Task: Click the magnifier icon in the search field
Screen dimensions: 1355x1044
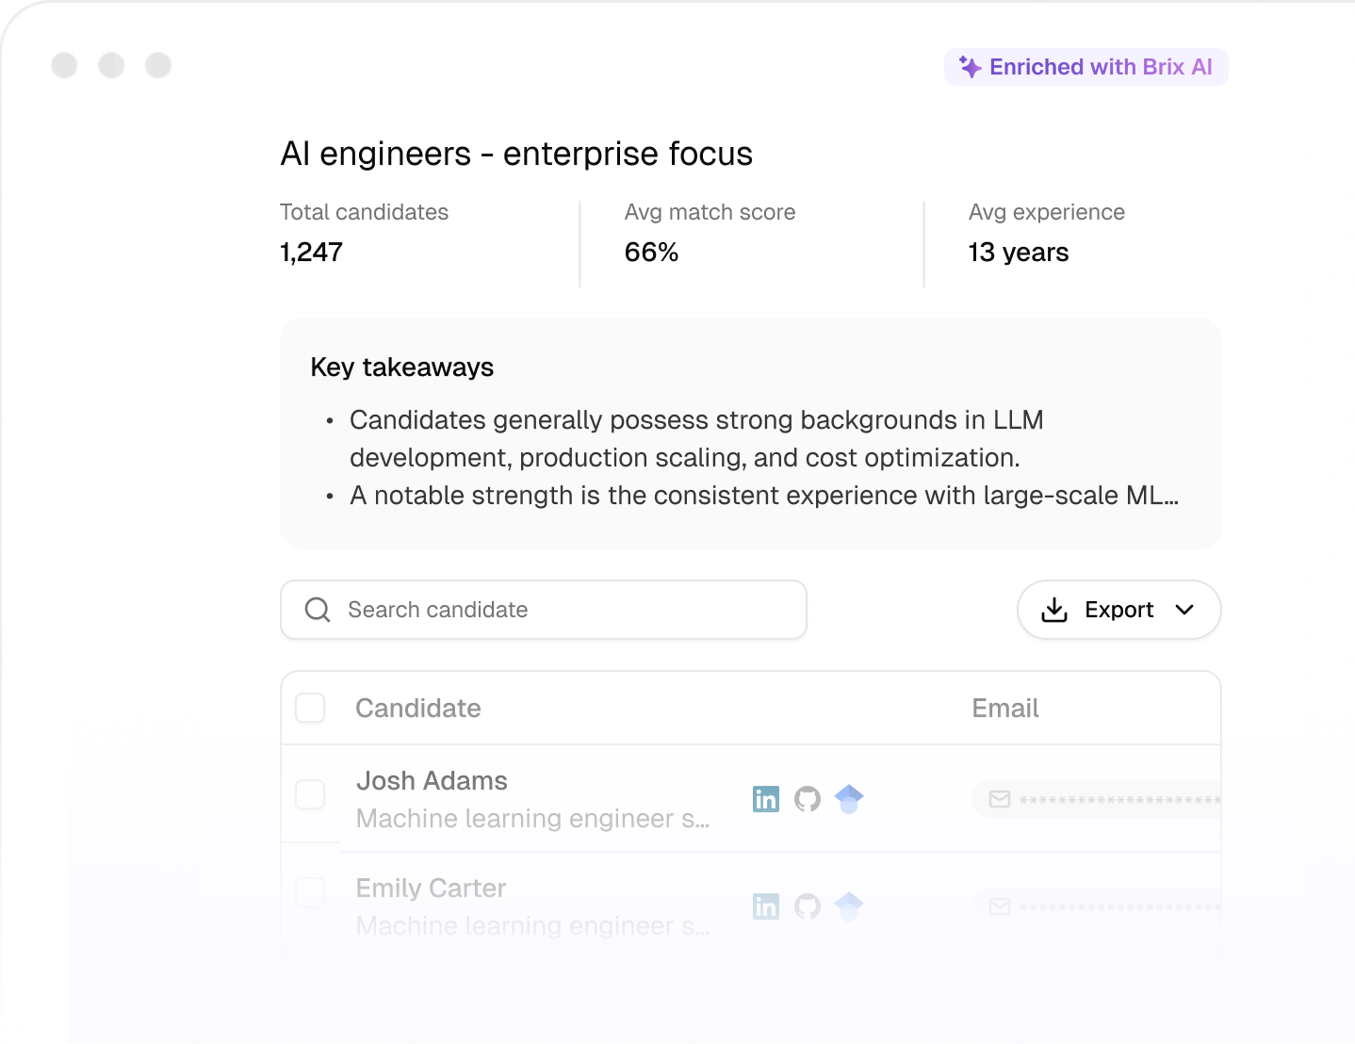Action: tap(317, 610)
